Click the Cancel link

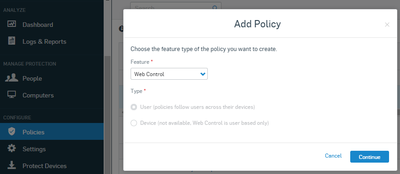click(333, 156)
